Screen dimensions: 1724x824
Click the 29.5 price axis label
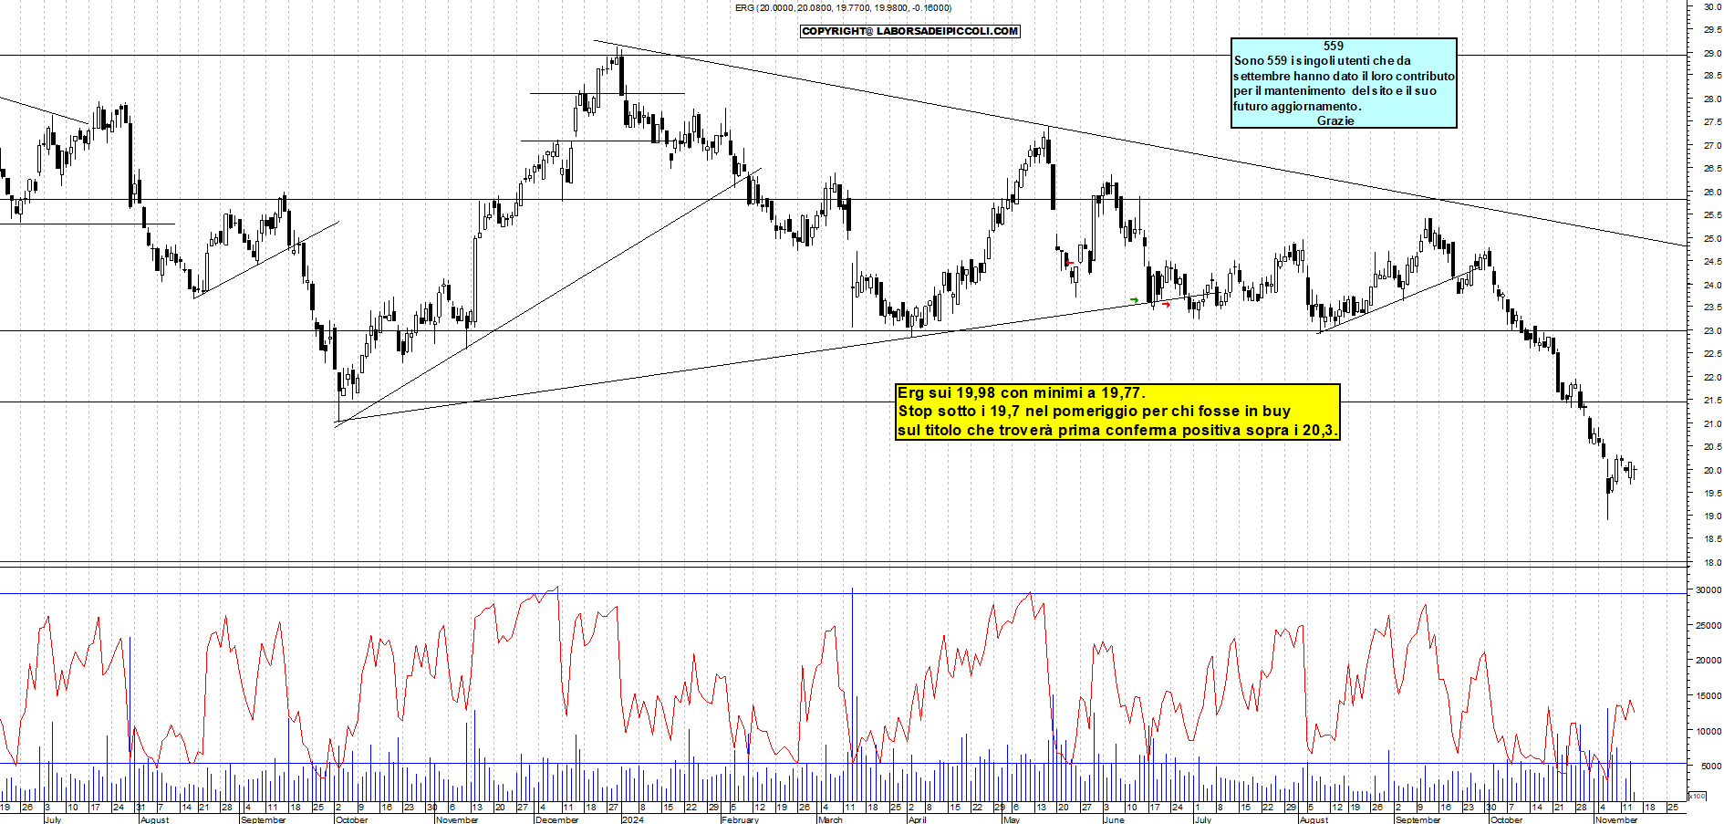click(x=1712, y=30)
